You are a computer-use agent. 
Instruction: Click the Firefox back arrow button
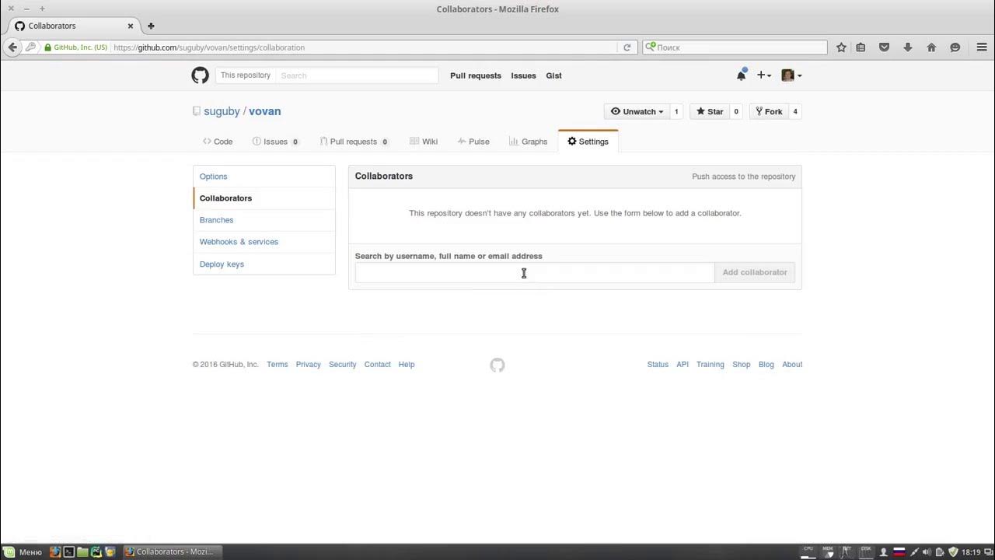pyautogui.click(x=12, y=47)
